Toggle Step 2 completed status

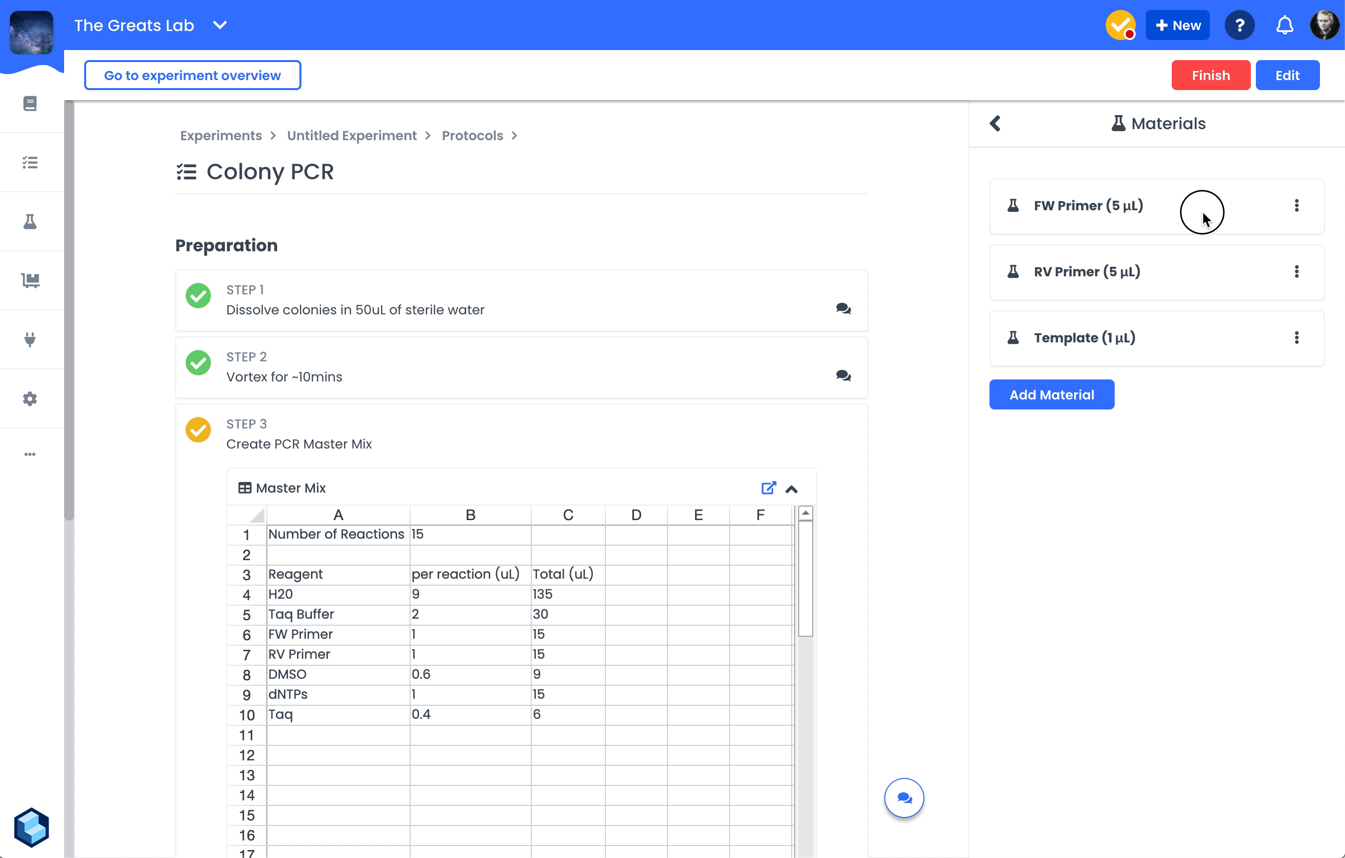tap(198, 363)
